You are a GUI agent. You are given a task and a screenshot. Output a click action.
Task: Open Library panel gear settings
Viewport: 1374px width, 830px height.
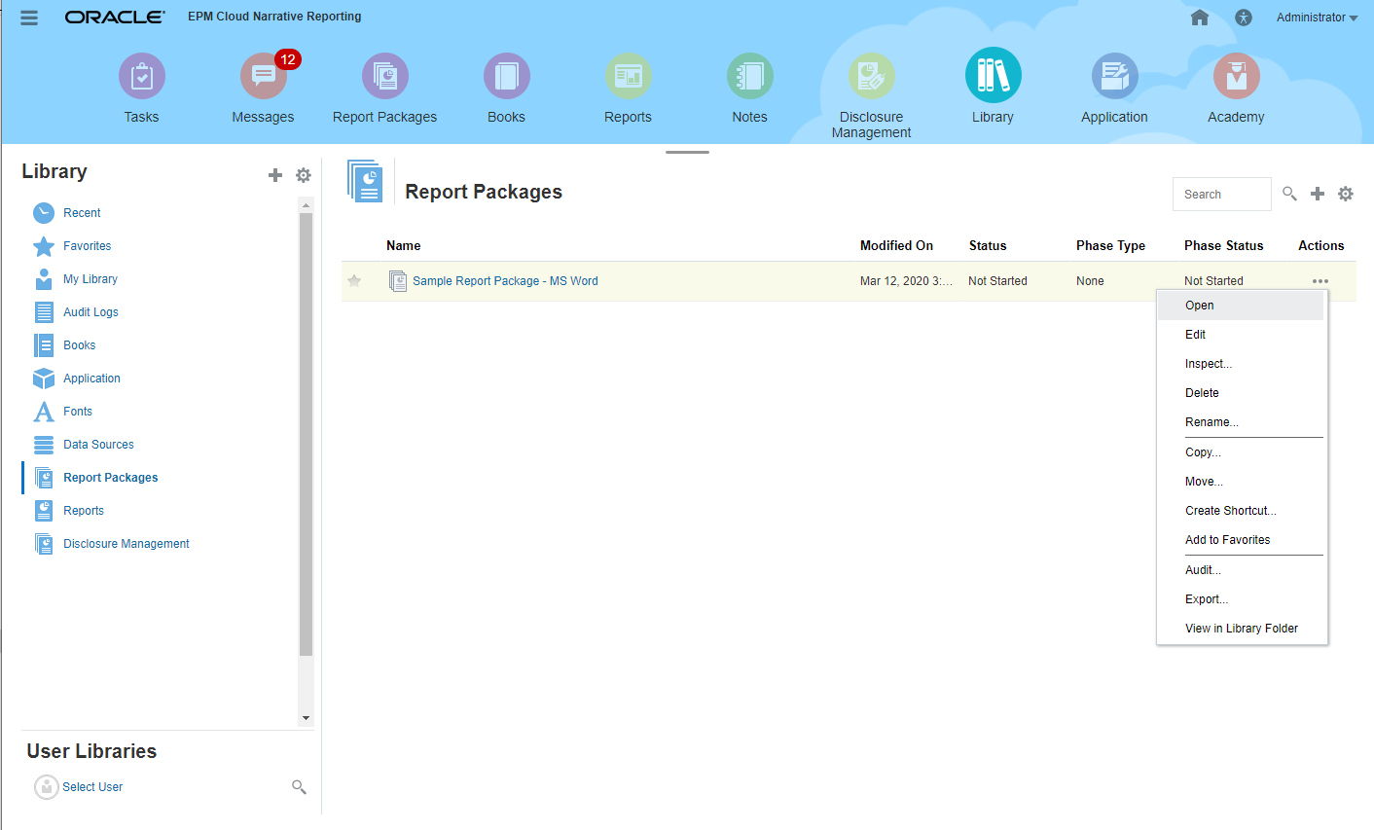304,175
